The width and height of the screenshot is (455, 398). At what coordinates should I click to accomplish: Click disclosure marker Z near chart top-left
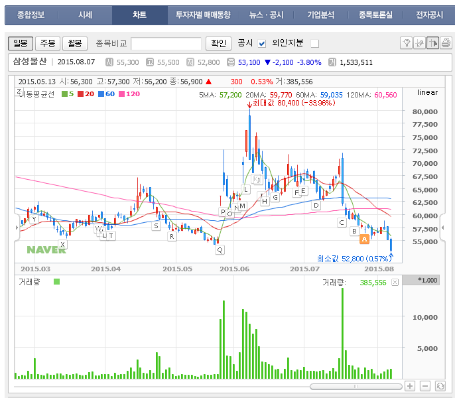point(19,91)
